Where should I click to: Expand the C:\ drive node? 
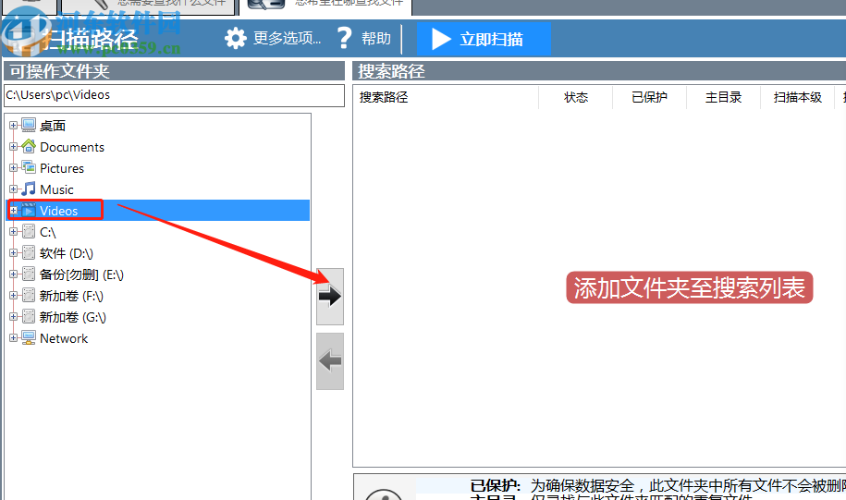[x=14, y=232]
